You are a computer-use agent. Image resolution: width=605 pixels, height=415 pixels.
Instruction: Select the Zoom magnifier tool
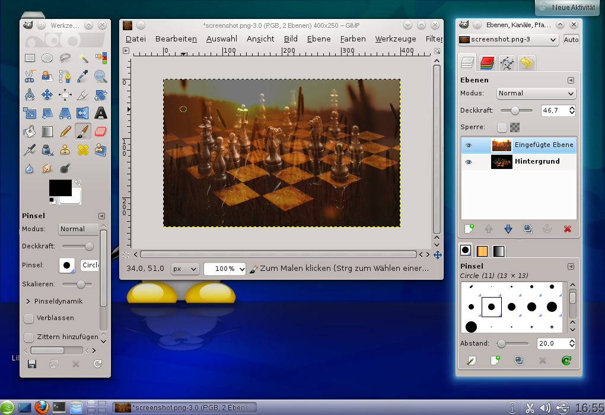[x=101, y=76]
